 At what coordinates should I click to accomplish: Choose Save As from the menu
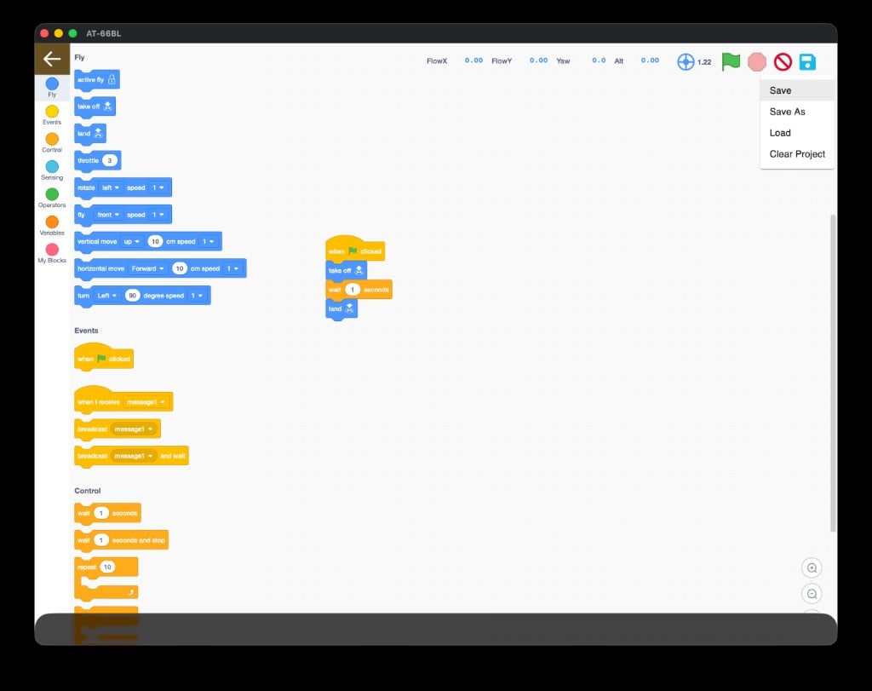(x=797, y=112)
